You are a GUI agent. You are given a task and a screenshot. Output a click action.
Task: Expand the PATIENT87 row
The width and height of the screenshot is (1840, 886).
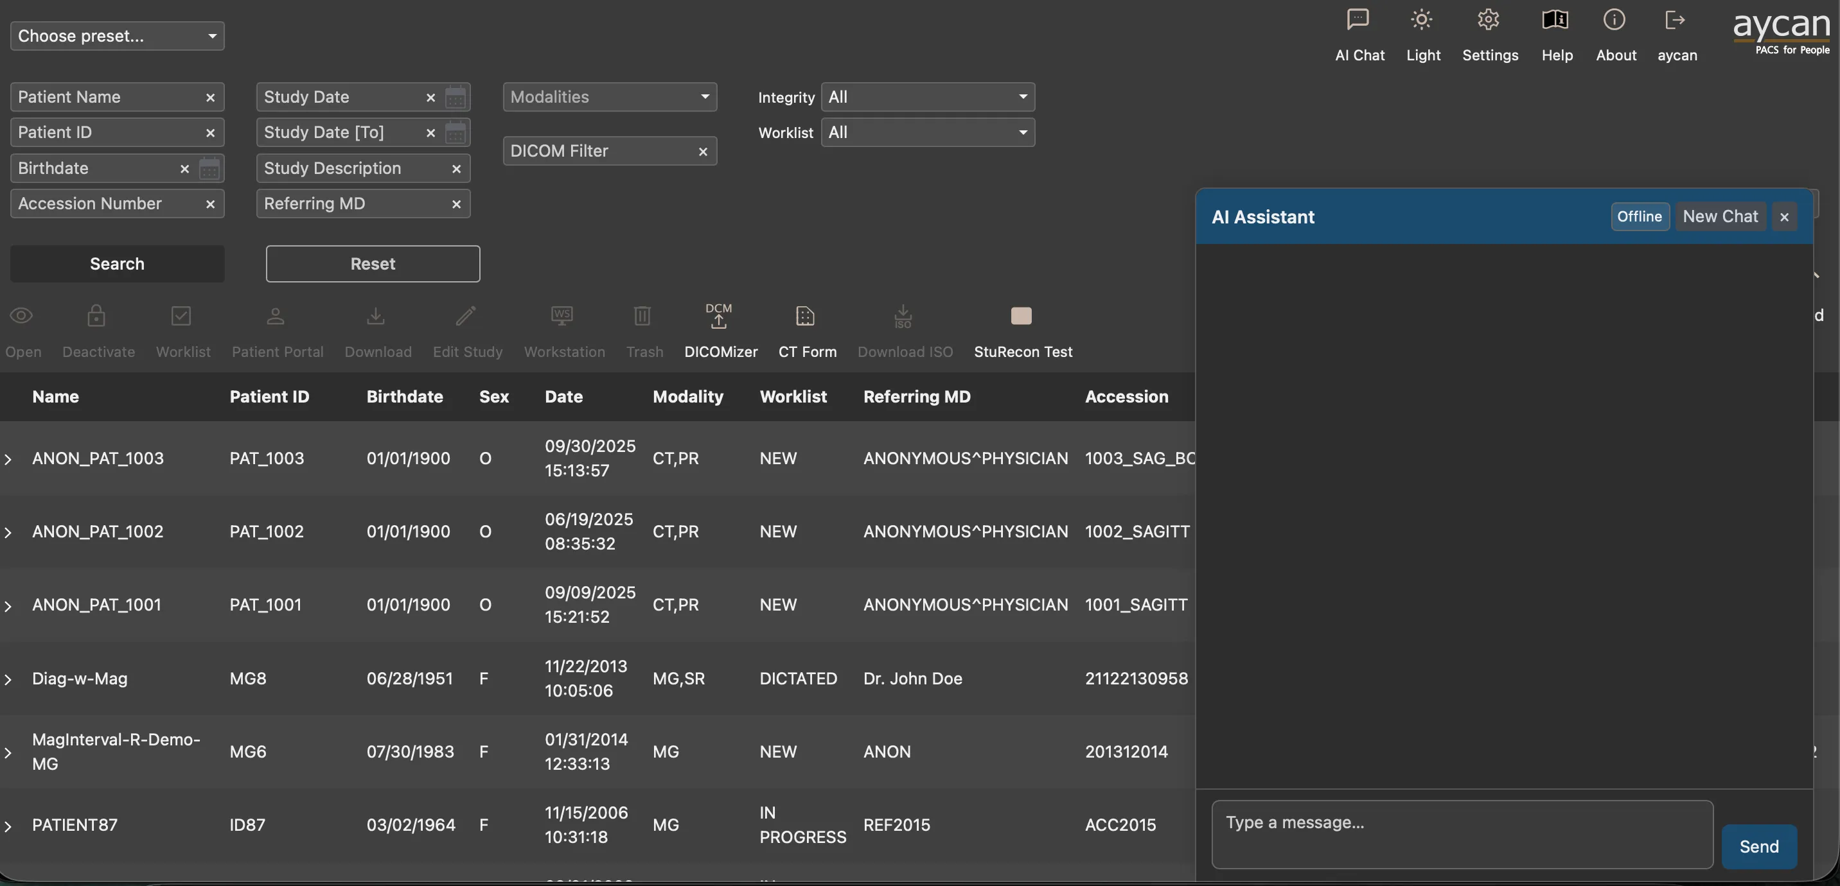tap(8, 827)
